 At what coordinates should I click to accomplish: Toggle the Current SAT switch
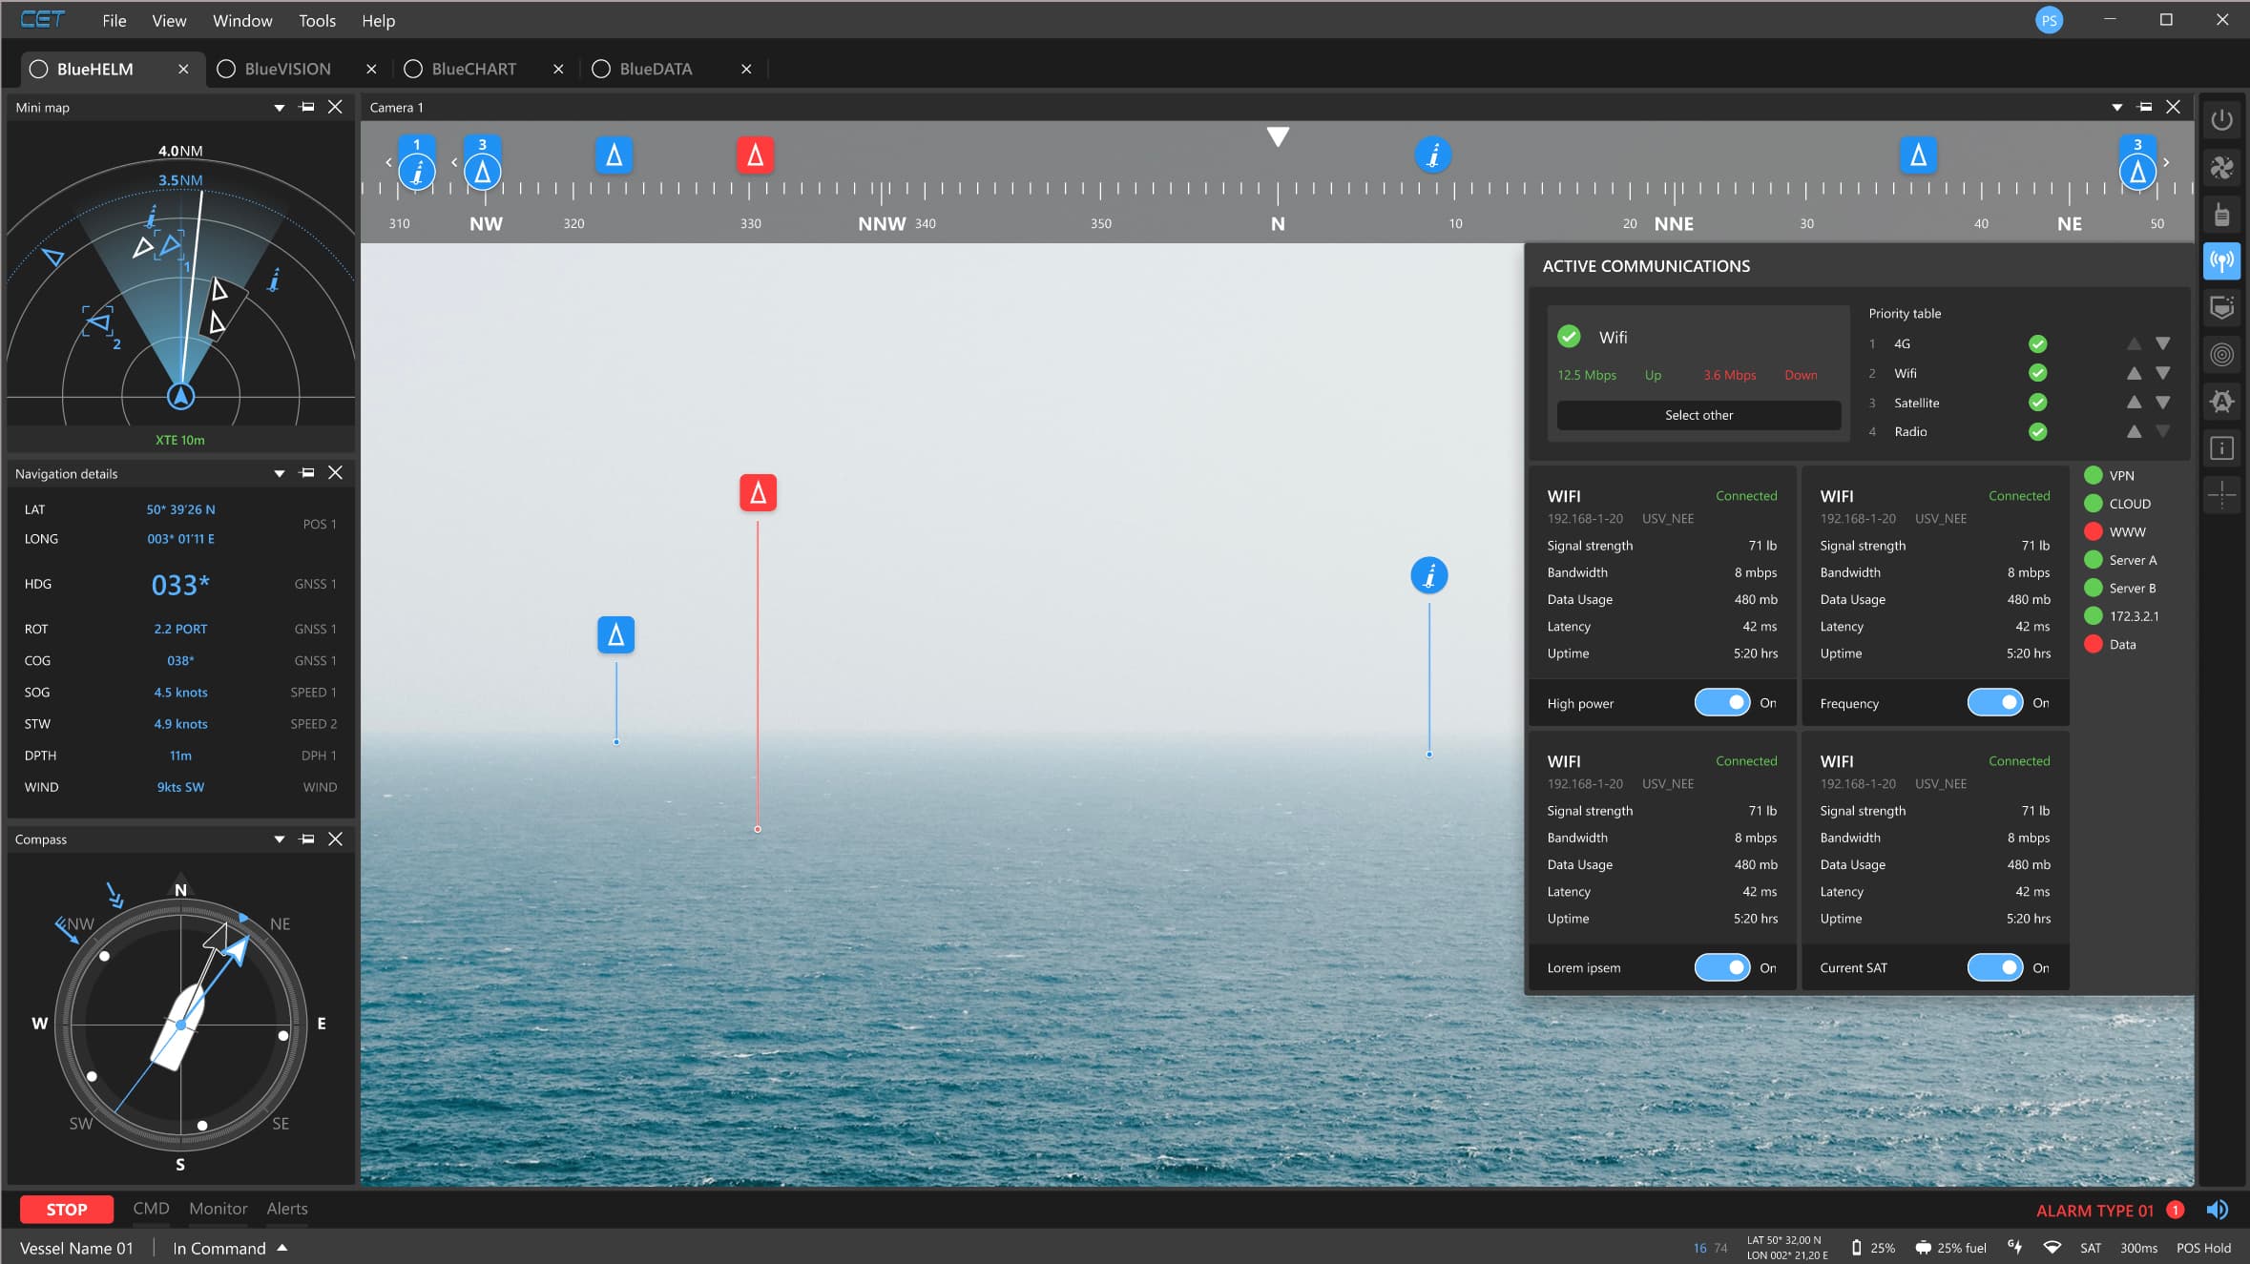pyautogui.click(x=1994, y=967)
